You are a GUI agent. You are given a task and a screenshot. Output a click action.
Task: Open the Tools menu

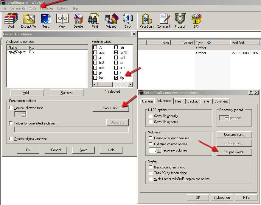click(x=33, y=8)
